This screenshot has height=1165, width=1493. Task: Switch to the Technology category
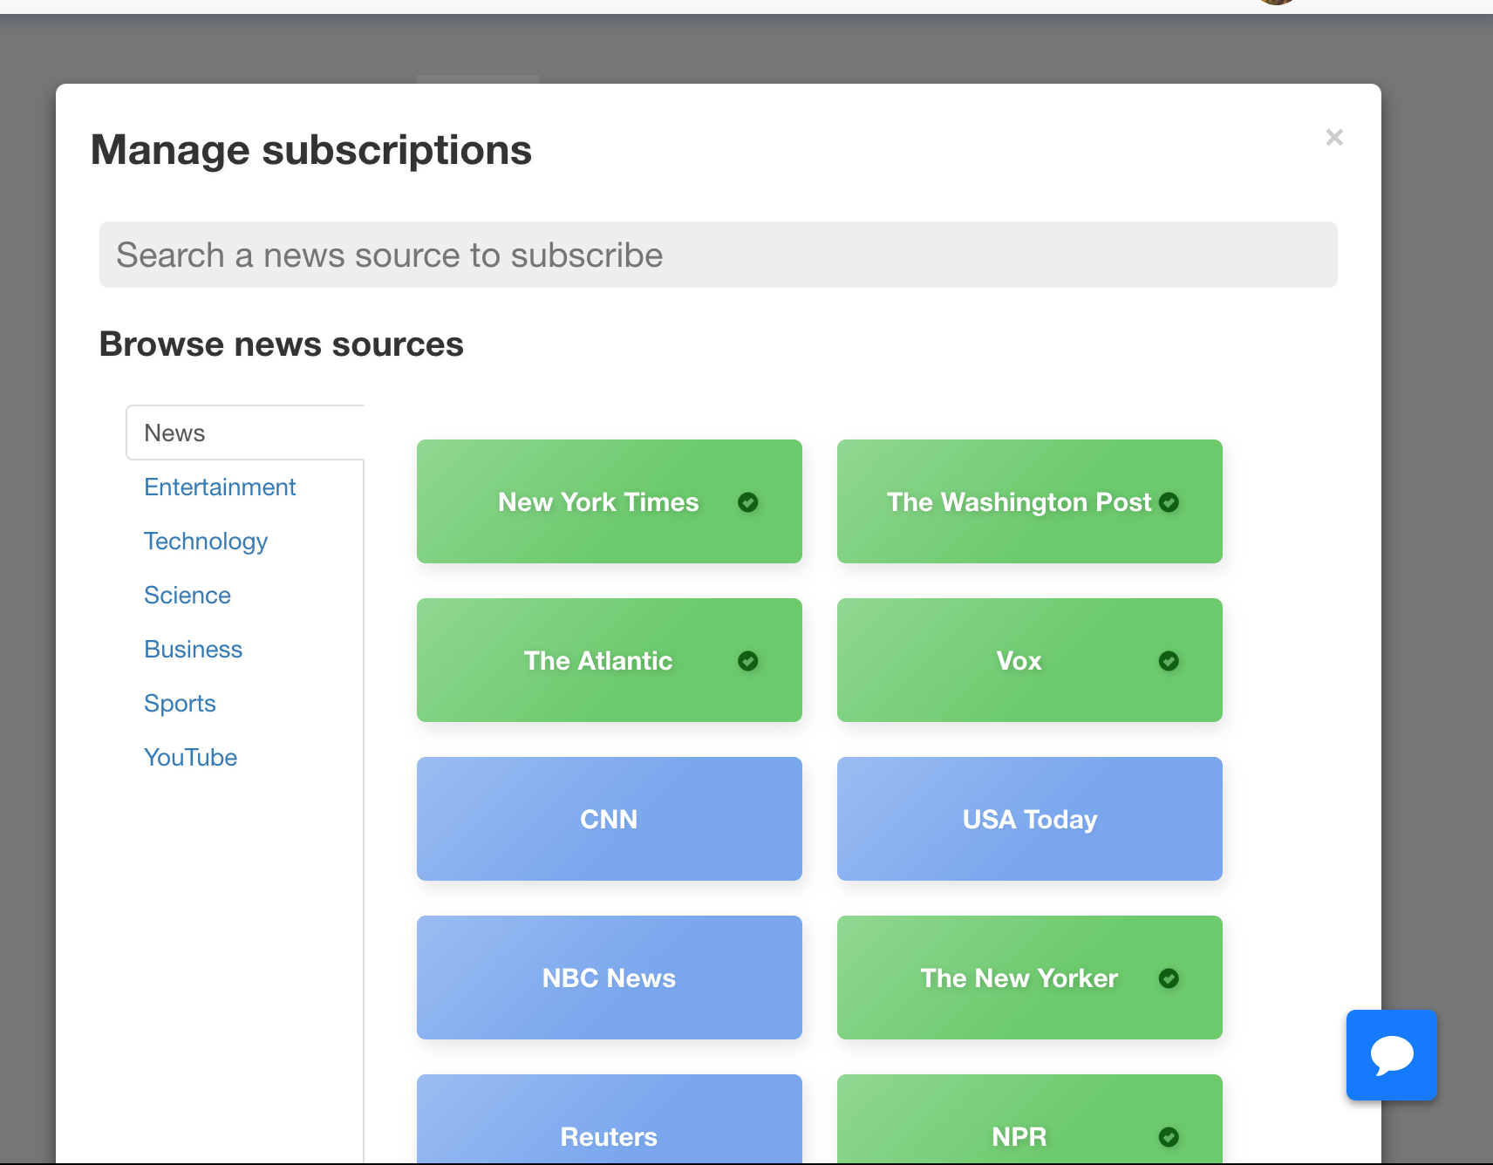[206, 541]
